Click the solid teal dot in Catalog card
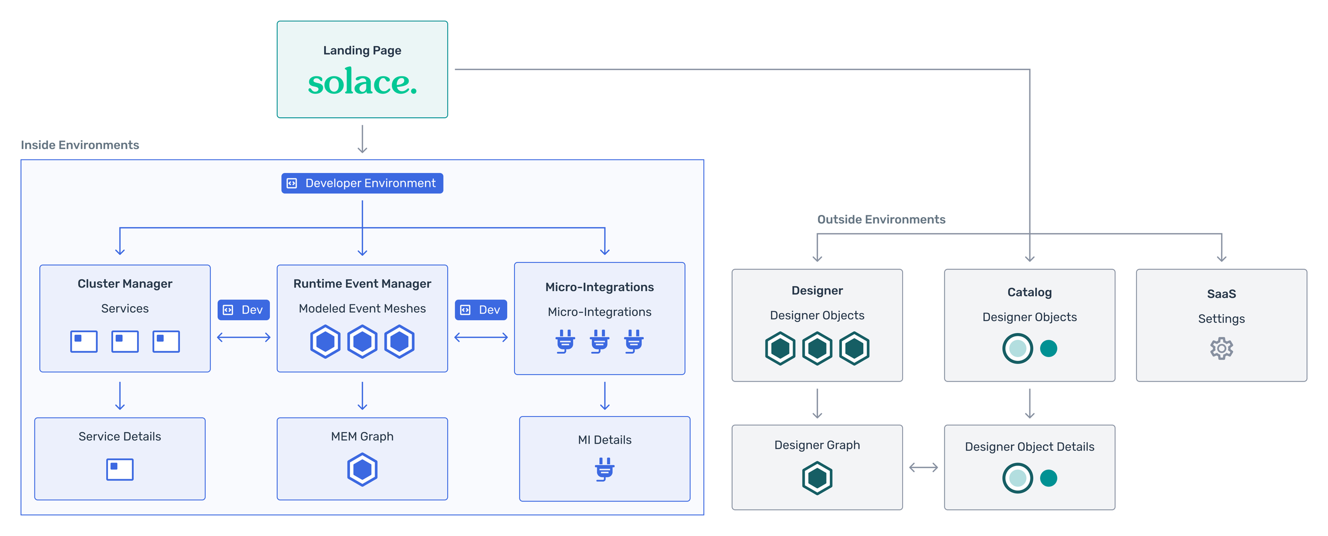Screen dimensions: 1328x536 pyautogui.click(x=1049, y=349)
